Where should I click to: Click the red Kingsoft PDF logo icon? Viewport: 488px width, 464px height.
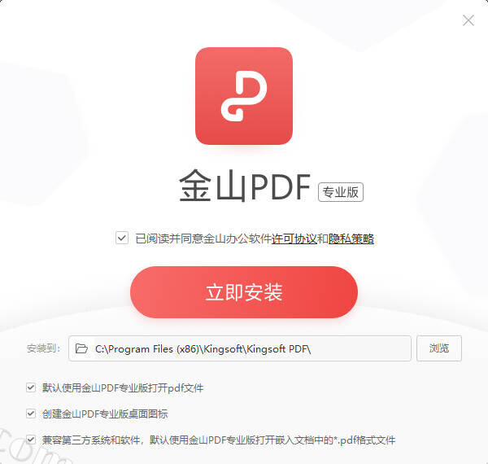click(x=244, y=96)
